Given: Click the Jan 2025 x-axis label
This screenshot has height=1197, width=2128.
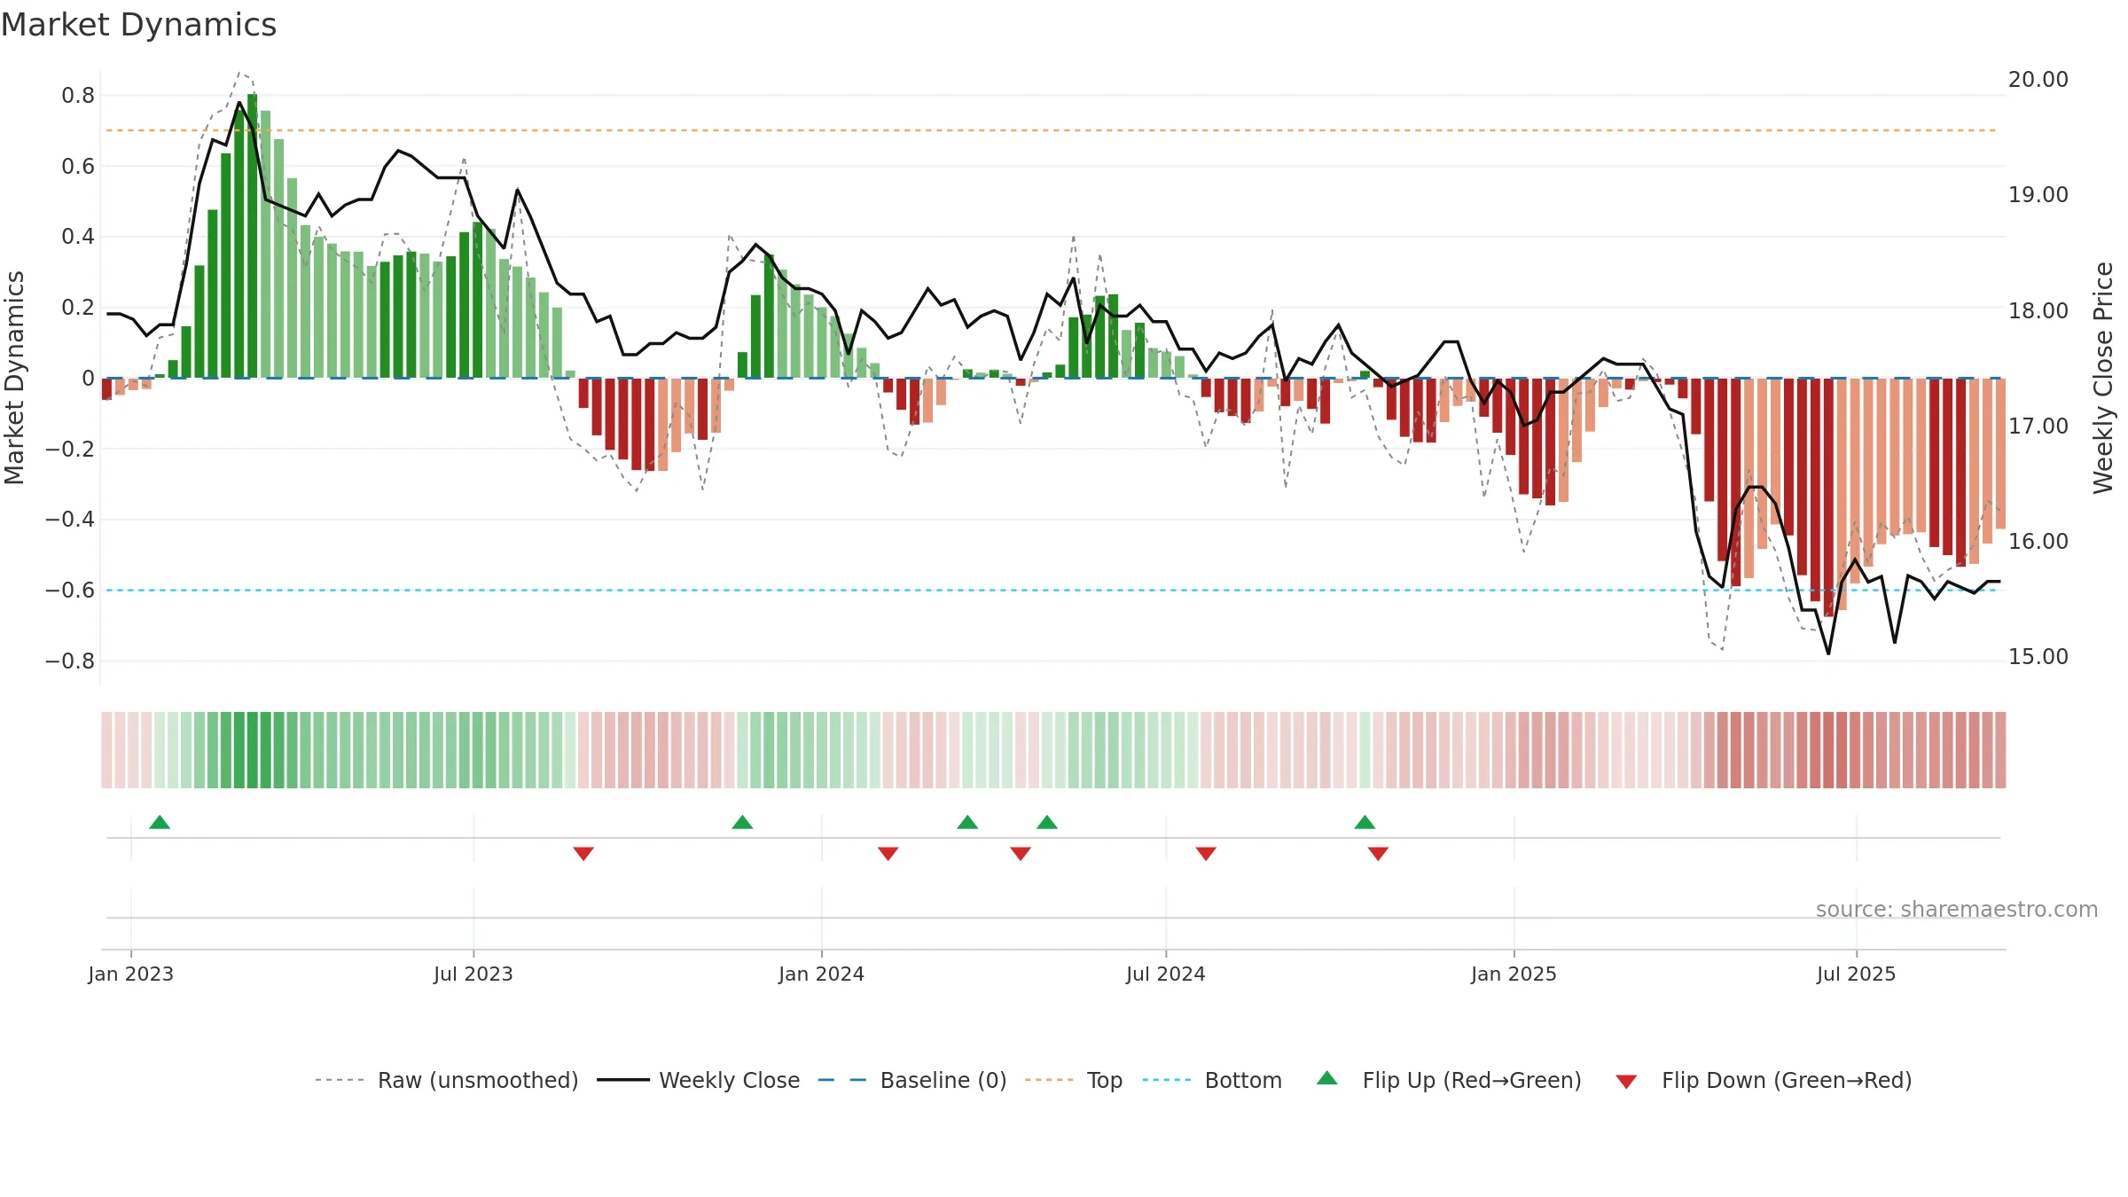Looking at the screenshot, I should 1514,974.
